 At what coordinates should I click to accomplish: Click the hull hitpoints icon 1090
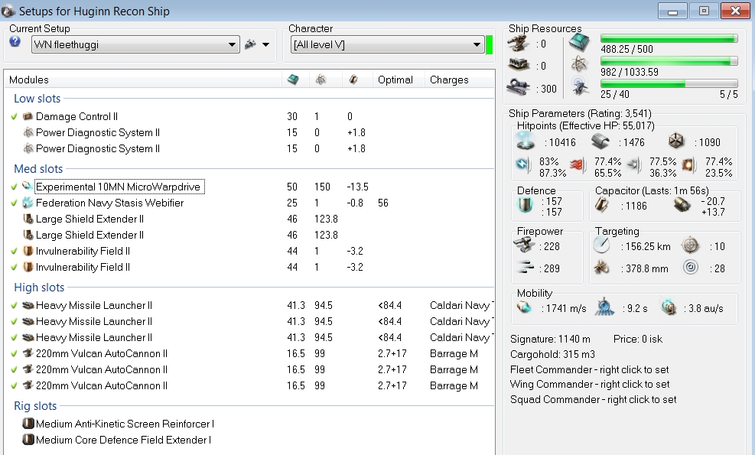(x=676, y=141)
